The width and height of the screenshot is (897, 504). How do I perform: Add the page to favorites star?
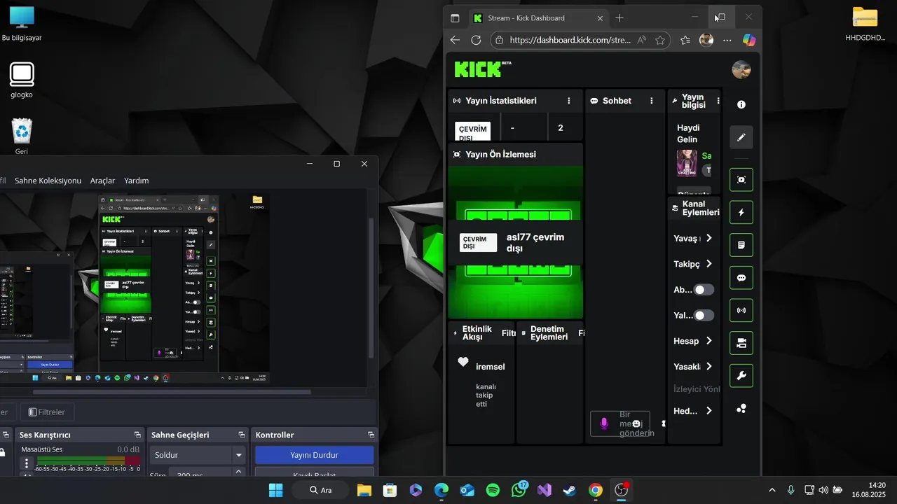coord(660,41)
